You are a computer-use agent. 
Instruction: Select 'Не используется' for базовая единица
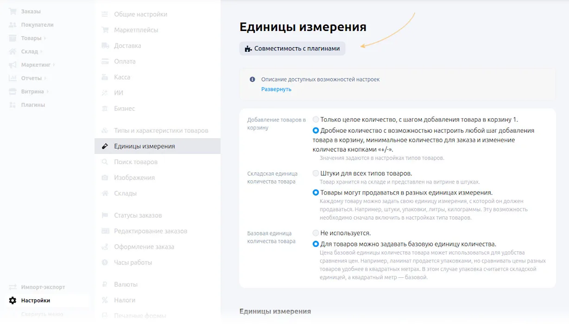tap(316, 233)
